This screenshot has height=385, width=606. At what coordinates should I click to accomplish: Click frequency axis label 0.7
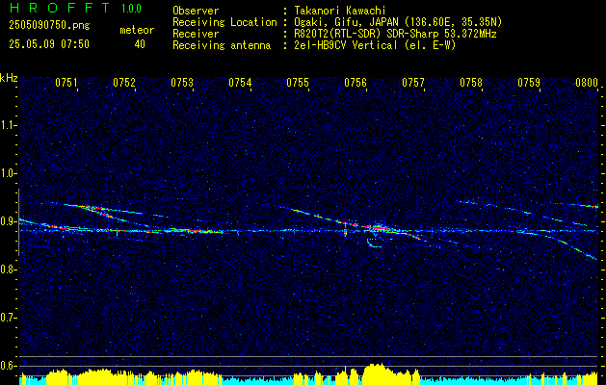tap(8, 318)
